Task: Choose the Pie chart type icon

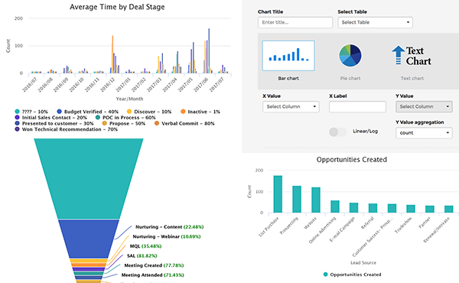Action: click(350, 55)
